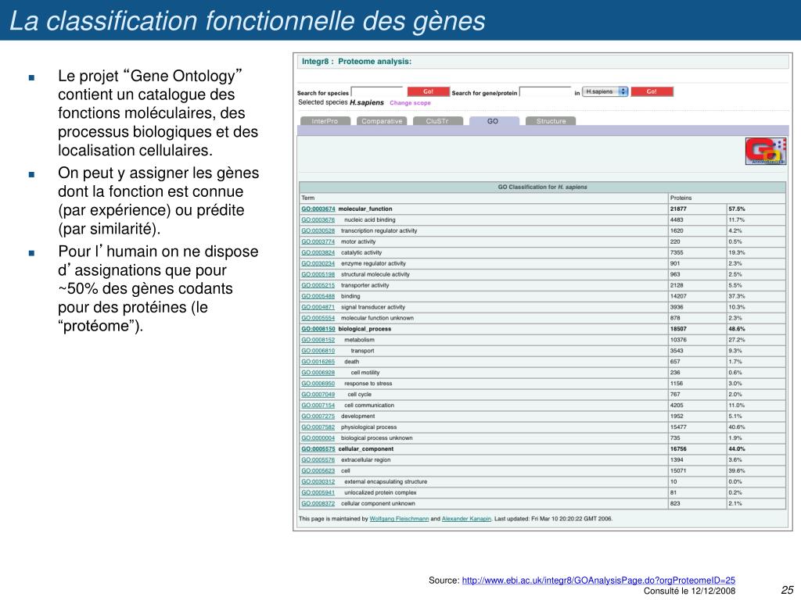Image resolution: width=801 pixels, height=600 pixels.
Task: Open GO:0005623 cell link
Action: point(318,471)
